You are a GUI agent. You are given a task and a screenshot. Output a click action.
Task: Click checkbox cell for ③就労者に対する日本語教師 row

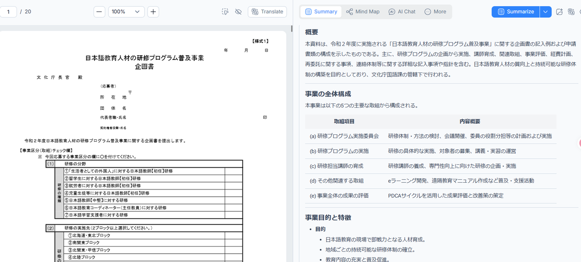point(233,186)
